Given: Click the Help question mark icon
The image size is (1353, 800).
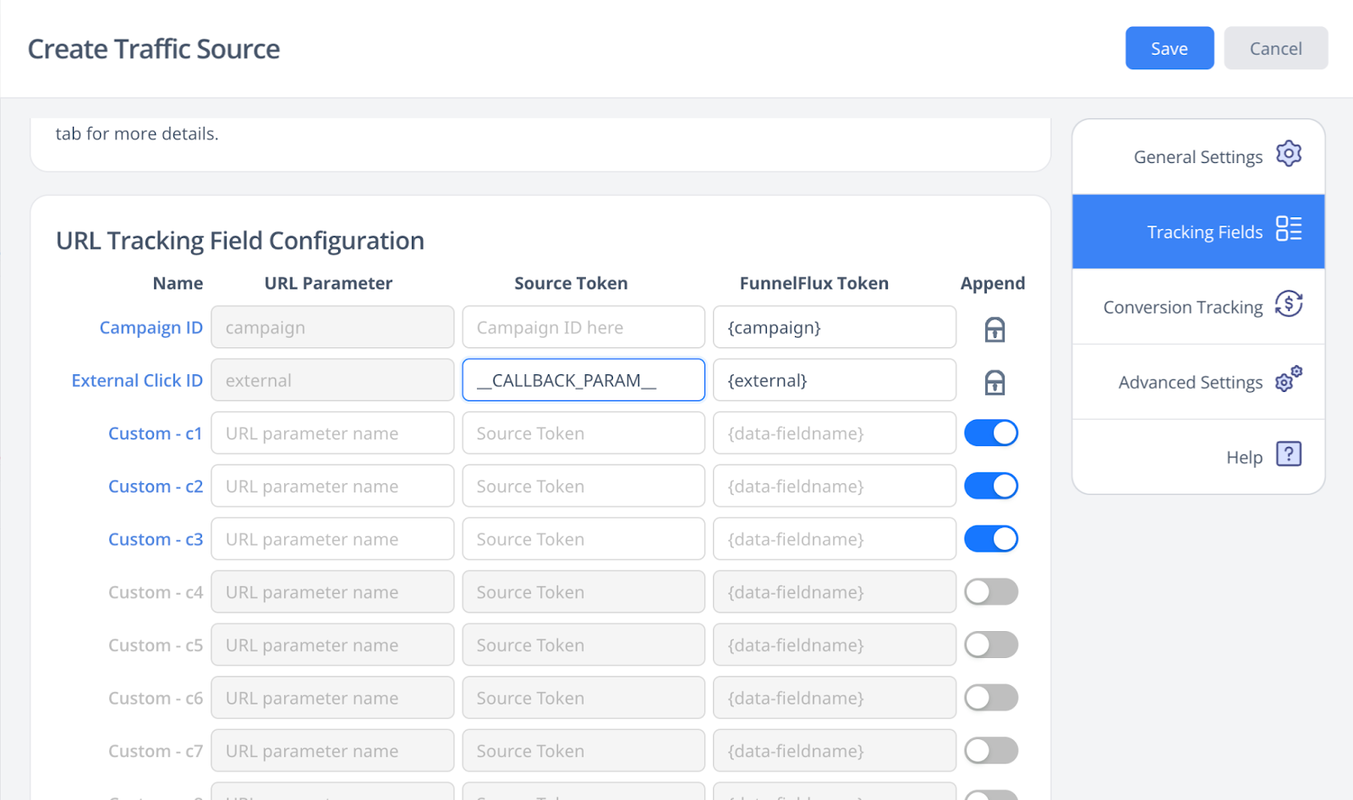Looking at the screenshot, I should click(1288, 454).
